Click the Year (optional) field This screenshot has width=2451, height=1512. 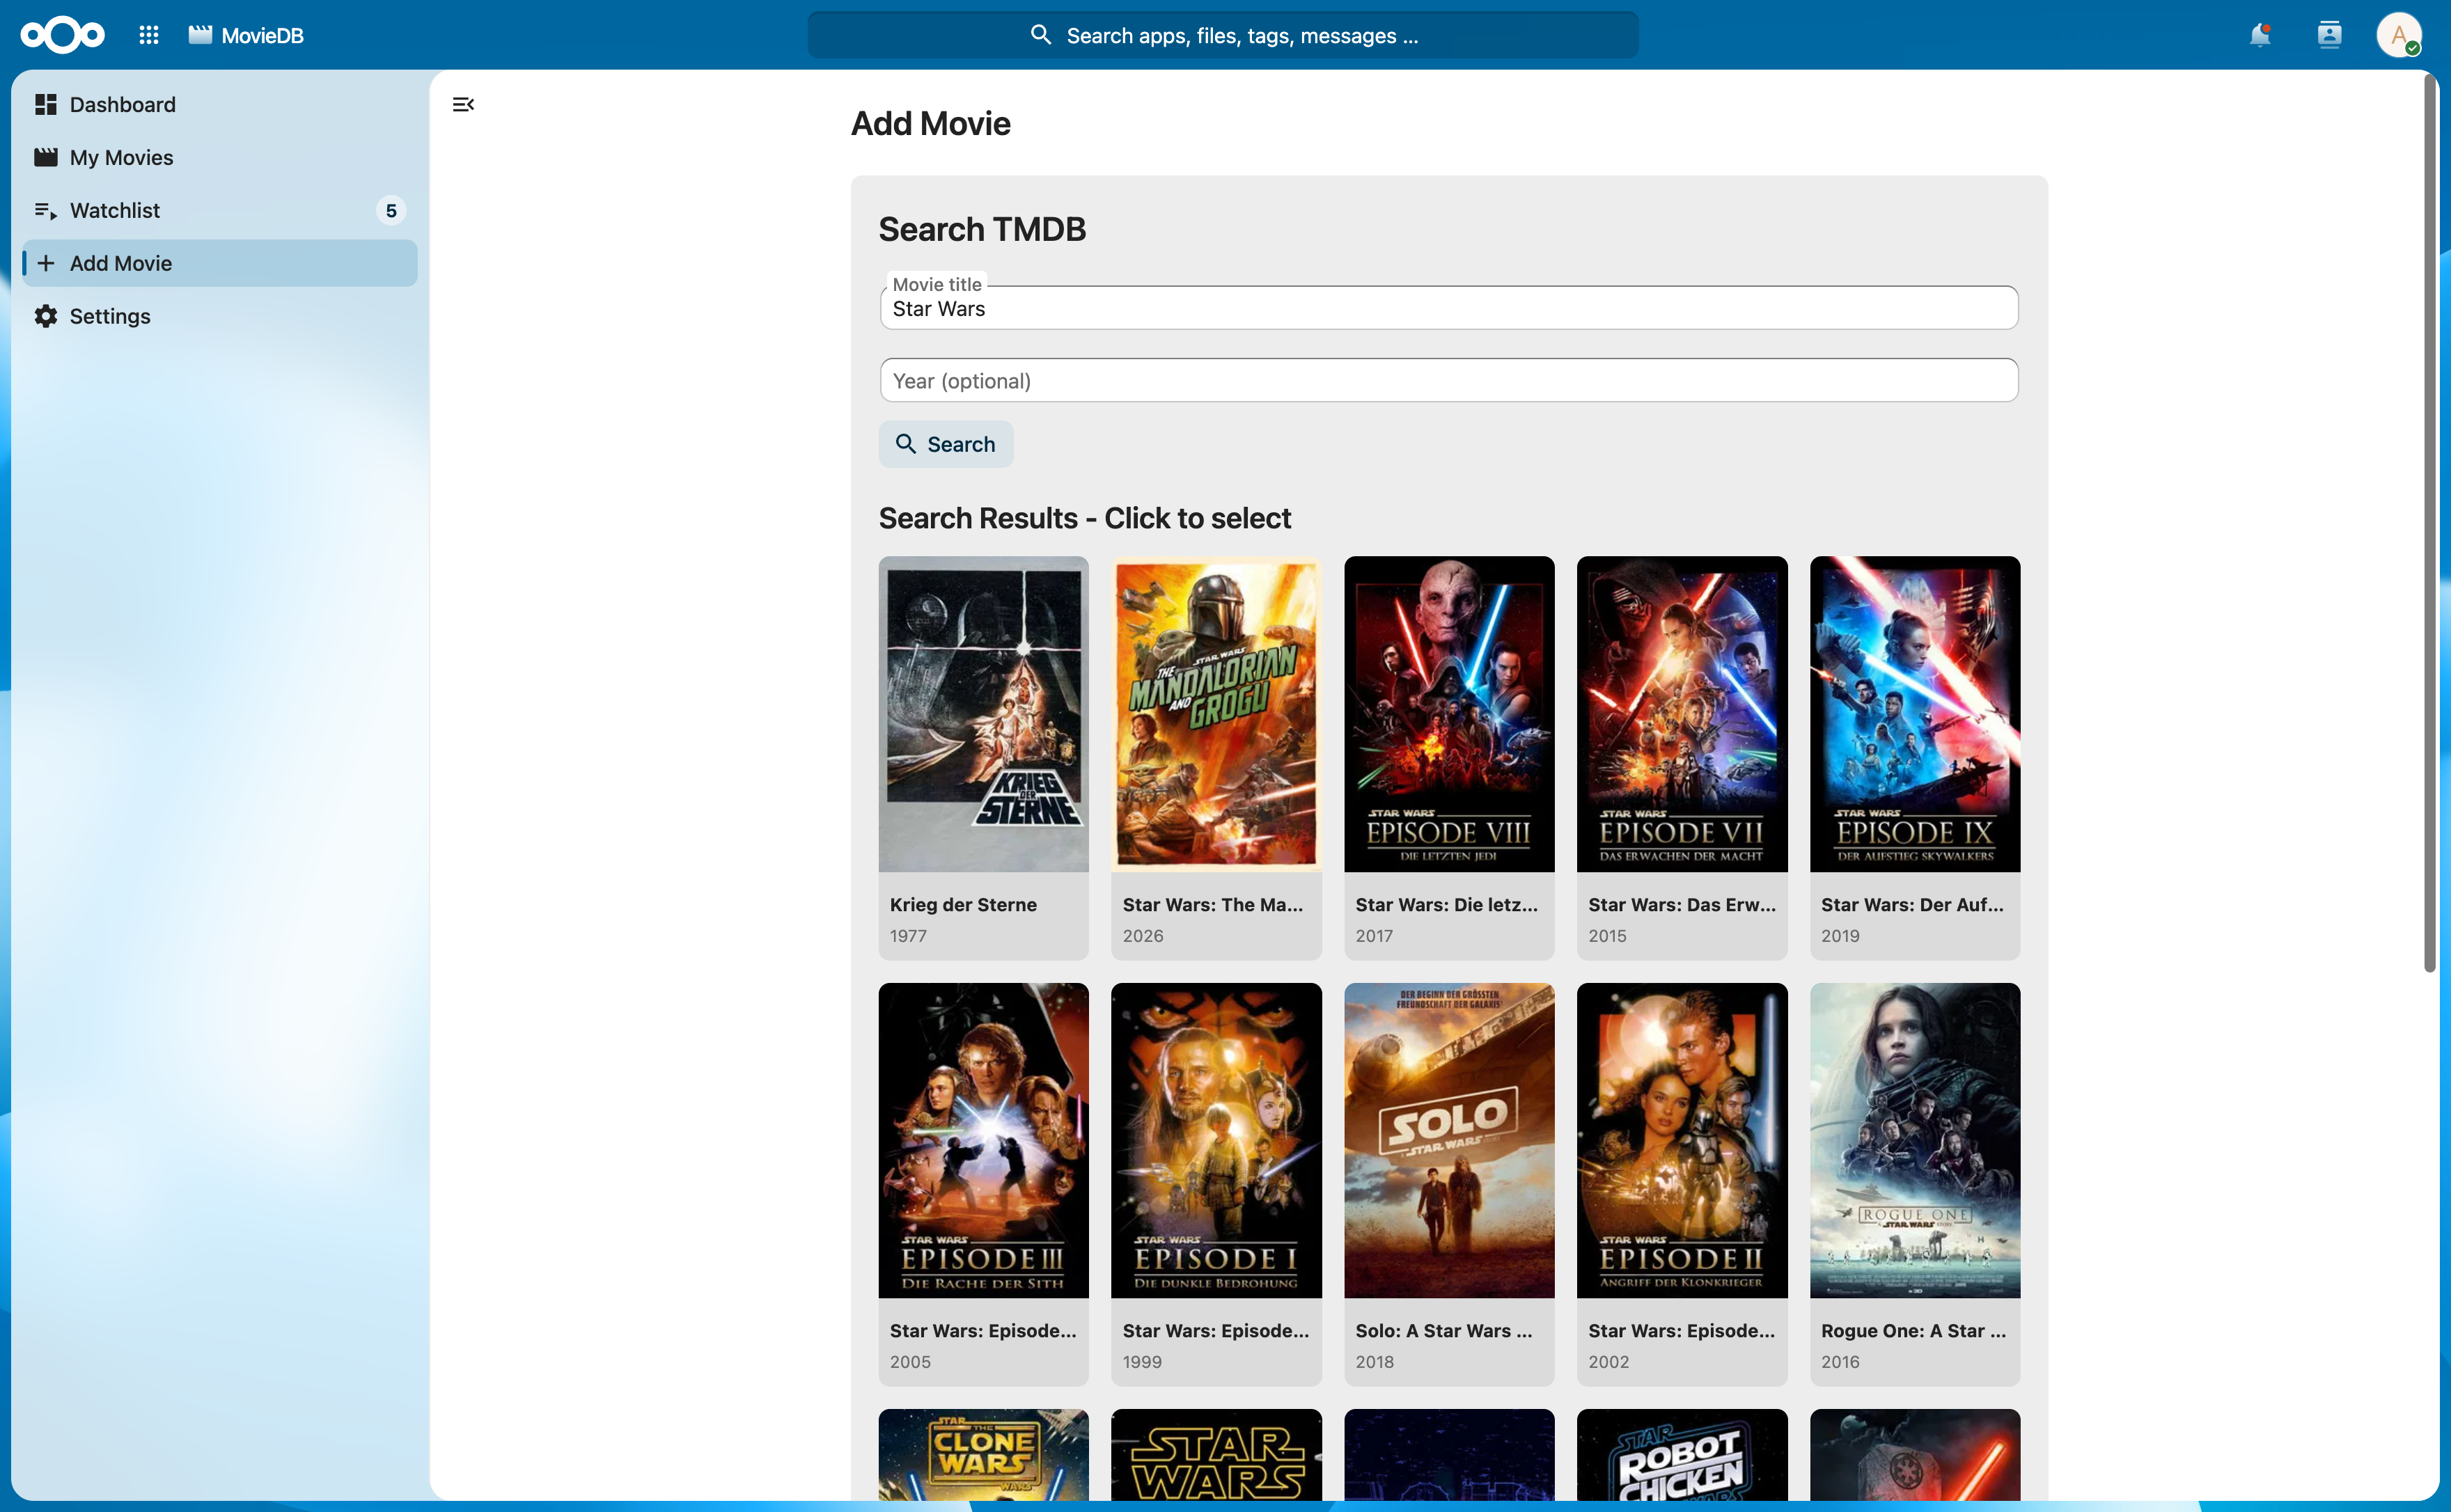1449,380
